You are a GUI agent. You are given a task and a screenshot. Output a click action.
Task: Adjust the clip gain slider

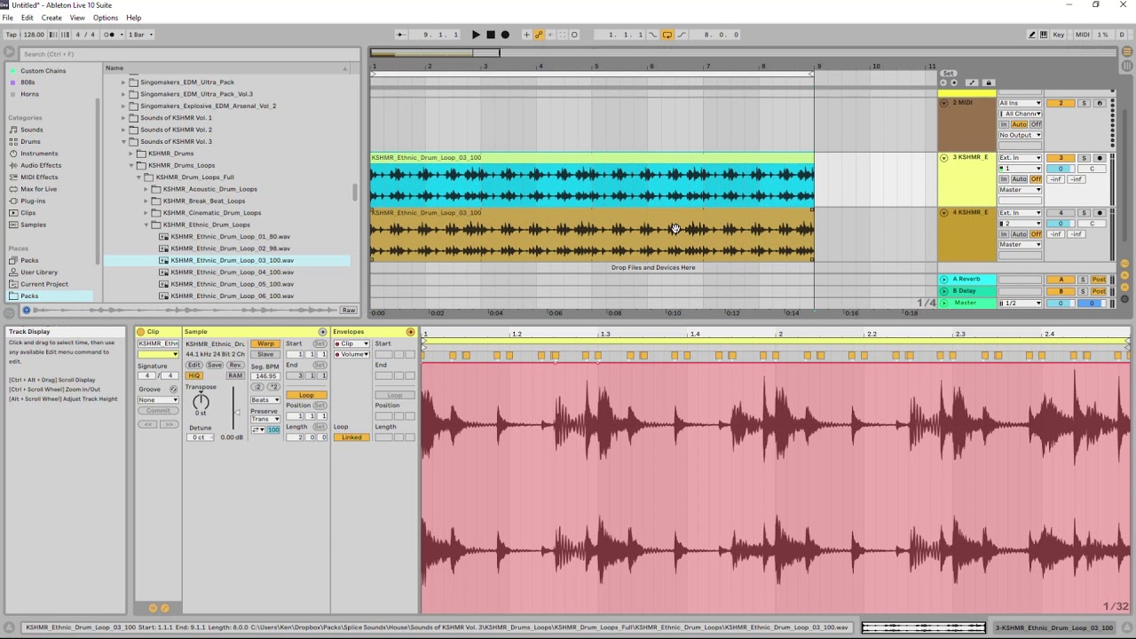click(236, 412)
